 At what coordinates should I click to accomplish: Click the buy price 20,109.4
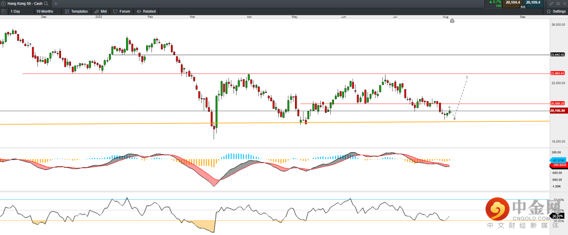pos(533,3)
